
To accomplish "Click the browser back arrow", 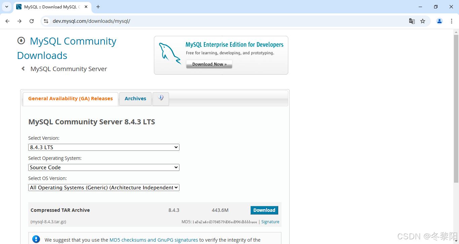I will pyautogui.click(x=7, y=21).
